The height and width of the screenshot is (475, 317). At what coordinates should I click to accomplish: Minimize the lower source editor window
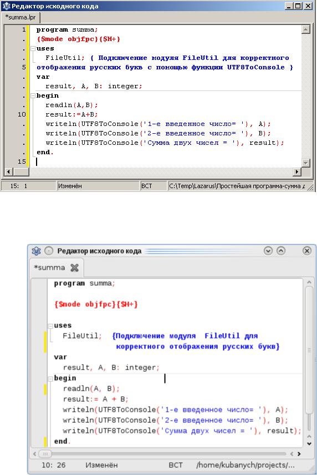[268, 251]
